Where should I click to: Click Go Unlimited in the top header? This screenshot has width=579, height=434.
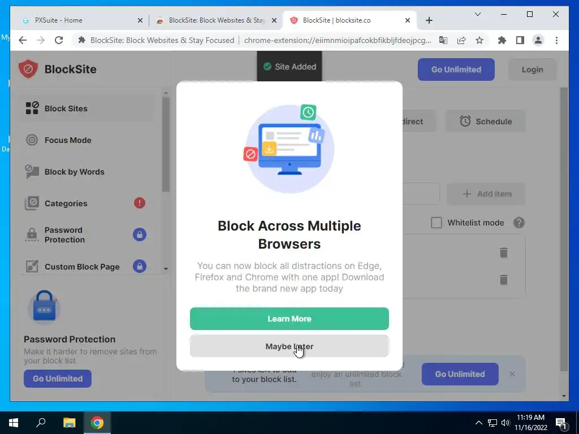tap(456, 70)
